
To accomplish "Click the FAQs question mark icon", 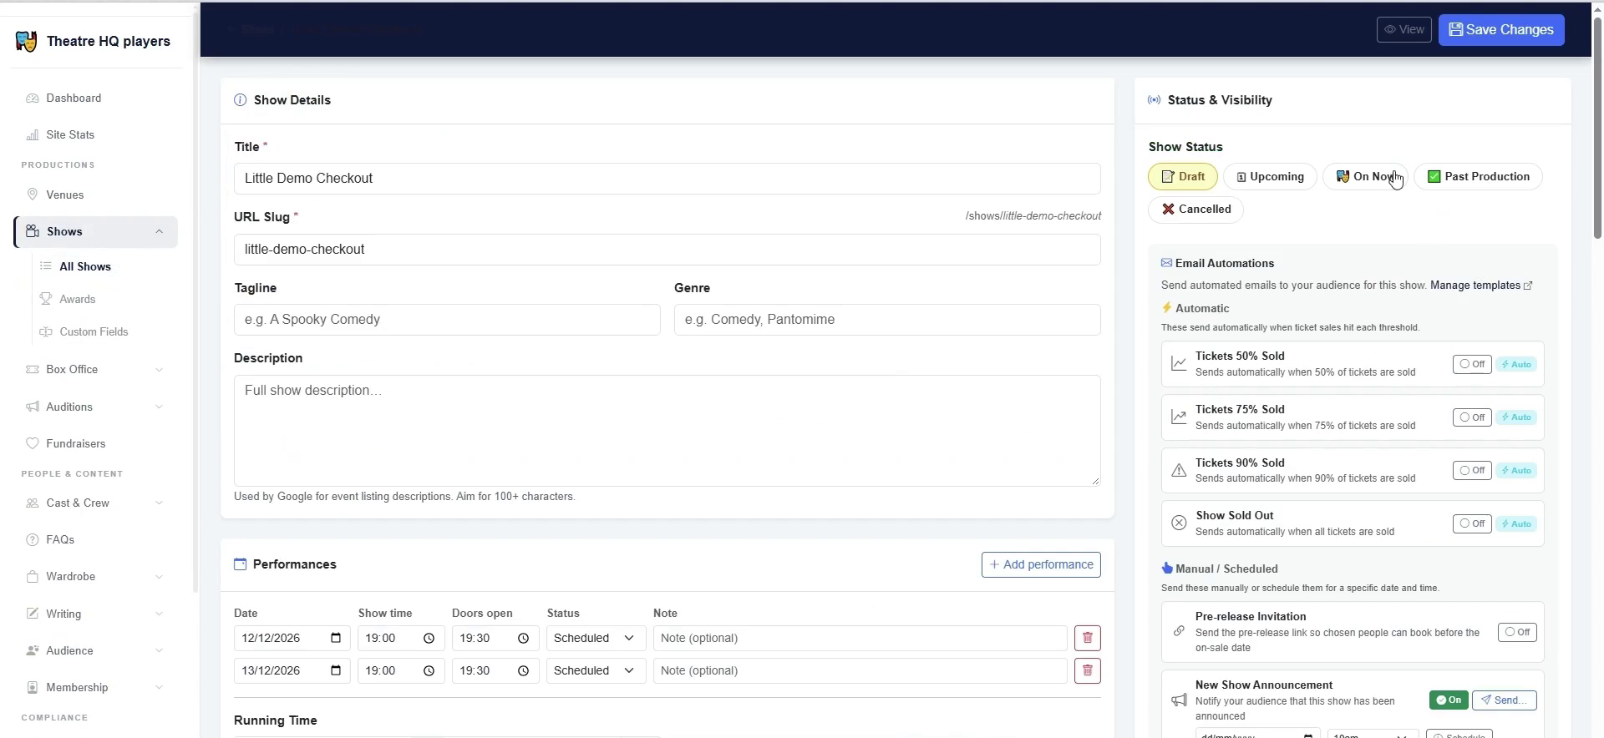I will coord(33,539).
